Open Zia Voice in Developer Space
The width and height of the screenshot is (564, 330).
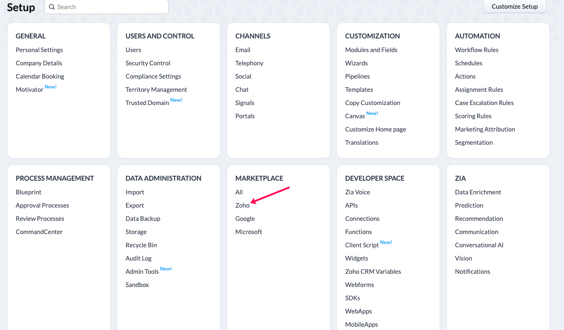click(358, 192)
